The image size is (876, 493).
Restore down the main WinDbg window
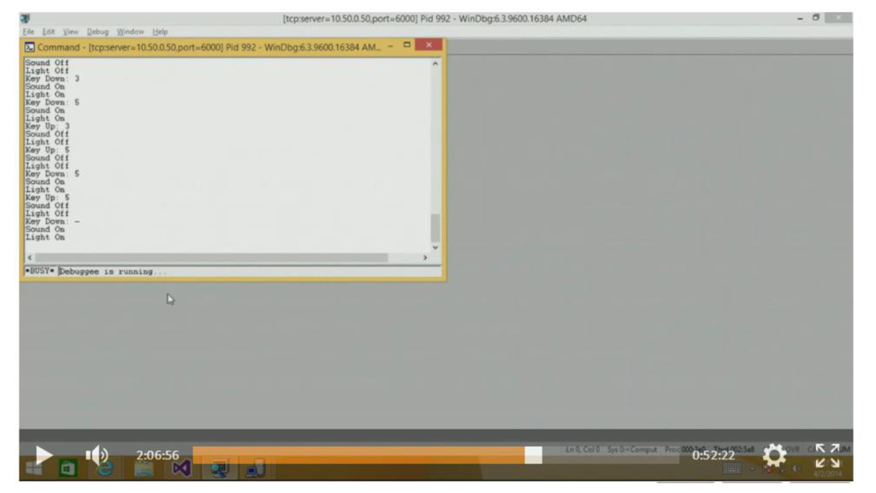coord(815,18)
